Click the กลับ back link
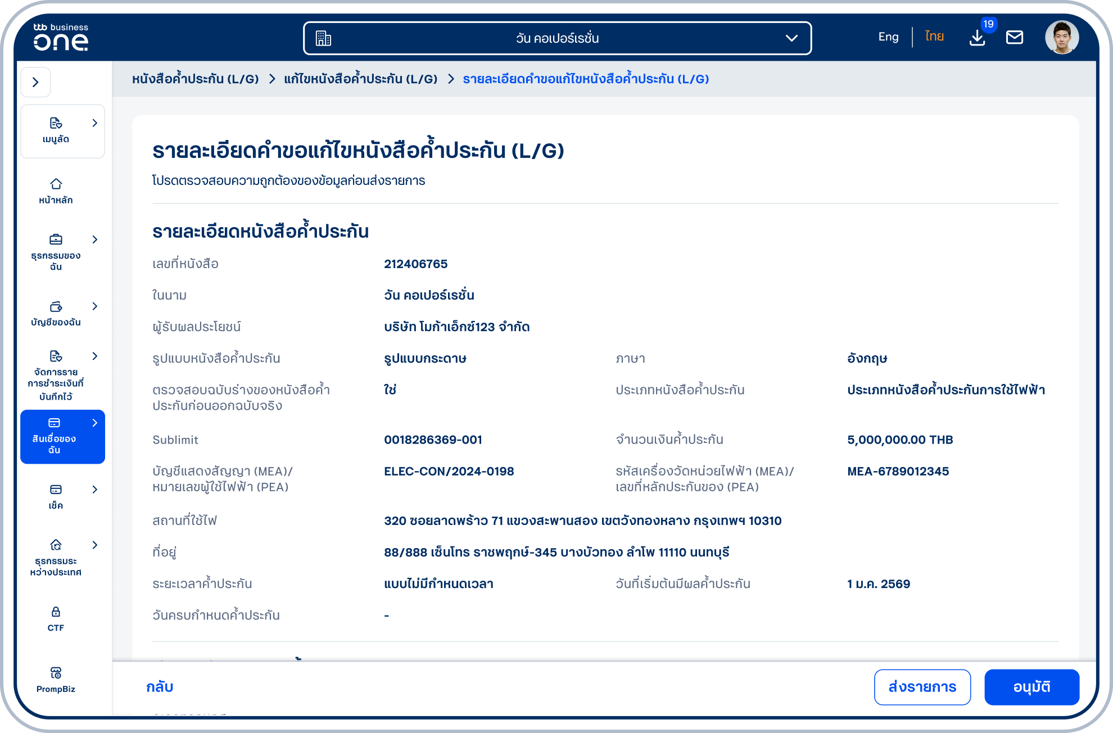Screen dimensions: 1113x733 (x=160, y=687)
